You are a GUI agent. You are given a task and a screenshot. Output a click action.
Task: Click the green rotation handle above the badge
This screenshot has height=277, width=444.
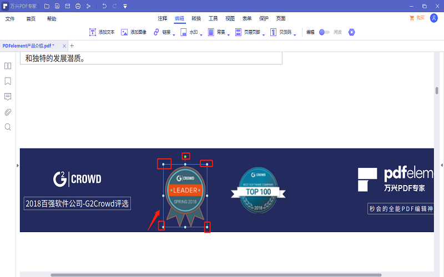186,156
